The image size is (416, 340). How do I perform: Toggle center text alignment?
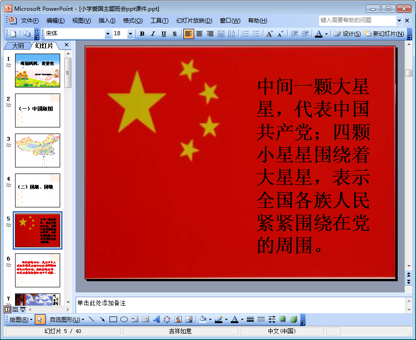[x=199, y=34]
